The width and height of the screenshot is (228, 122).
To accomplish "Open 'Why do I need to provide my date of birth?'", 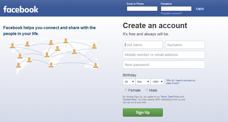I will click(x=181, y=82).
